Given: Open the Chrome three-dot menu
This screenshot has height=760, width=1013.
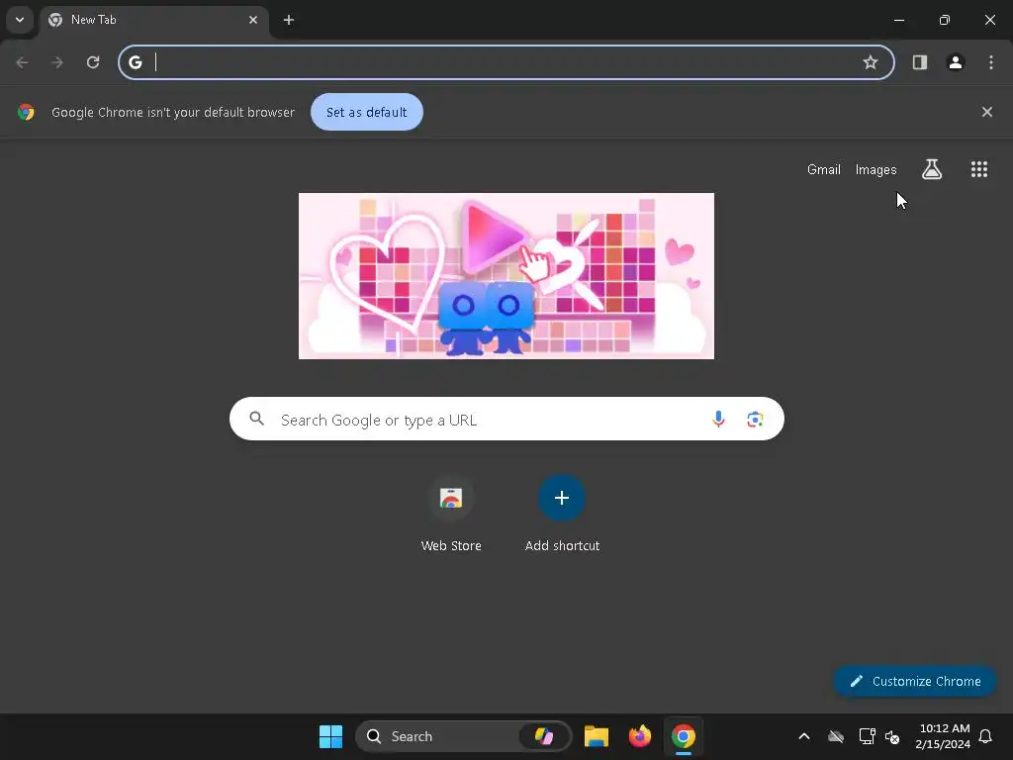Looking at the screenshot, I should click(991, 62).
